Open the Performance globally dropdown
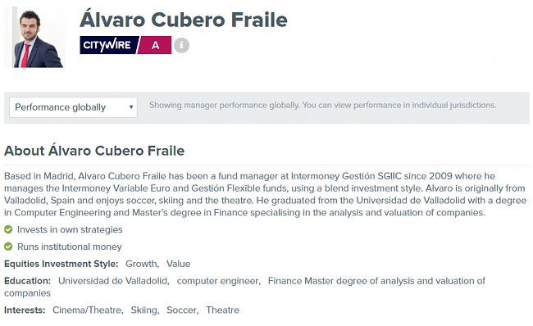This screenshot has width=533, height=326. (x=73, y=107)
